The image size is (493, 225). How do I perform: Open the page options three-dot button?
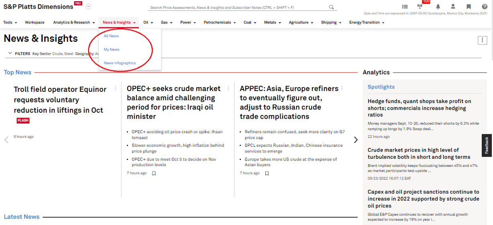482,40
